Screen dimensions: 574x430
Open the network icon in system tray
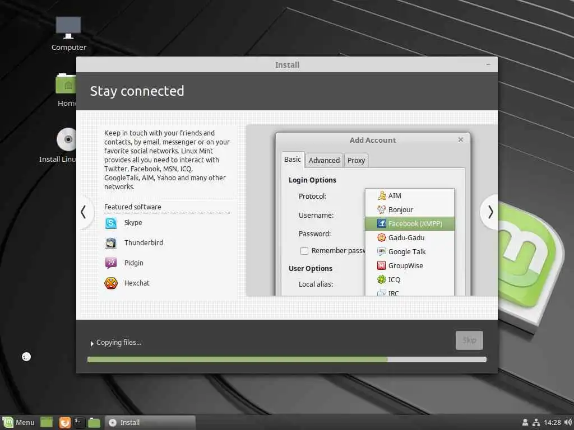tap(536, 422)
